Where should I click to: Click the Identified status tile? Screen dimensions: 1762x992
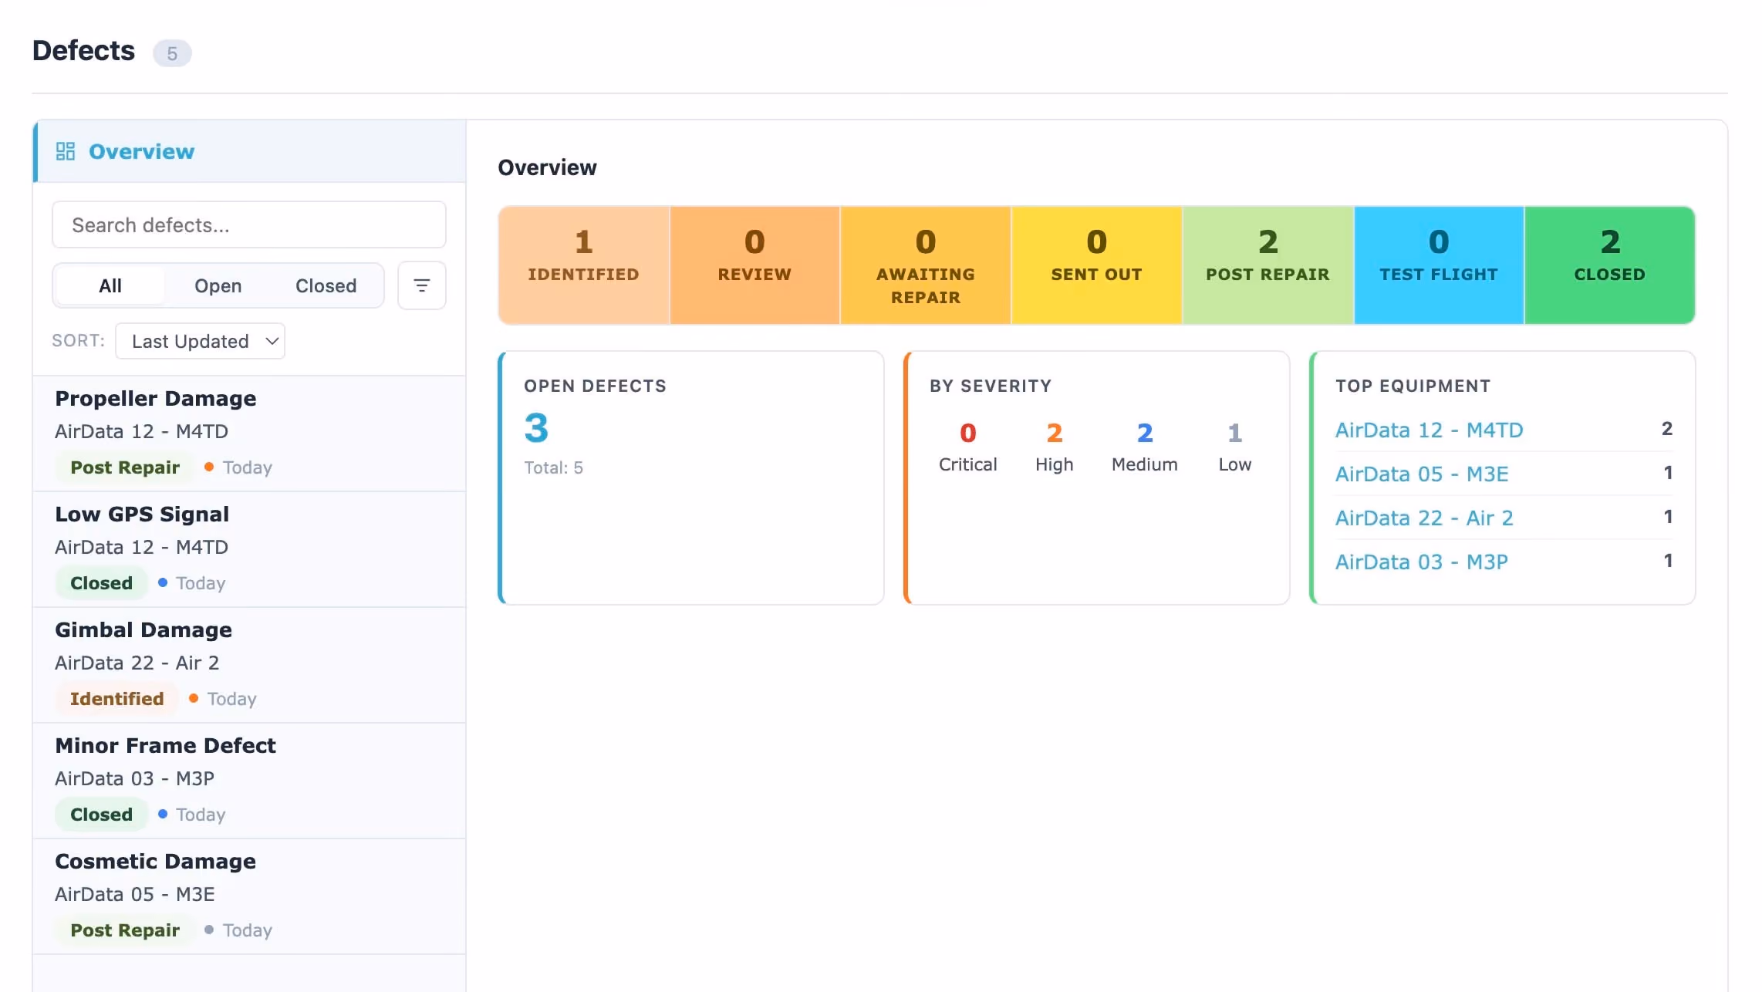pos(584,265)
